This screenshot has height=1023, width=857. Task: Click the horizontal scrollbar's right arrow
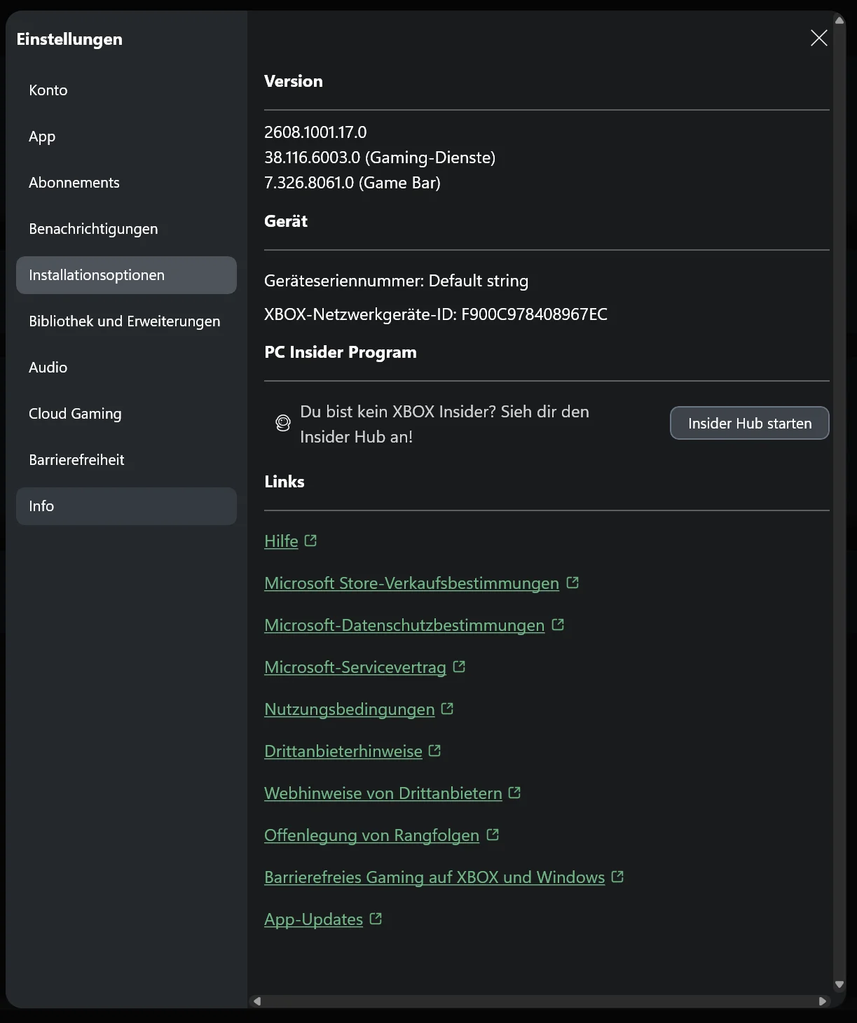pyautogui.click(x=823, y=1001)
